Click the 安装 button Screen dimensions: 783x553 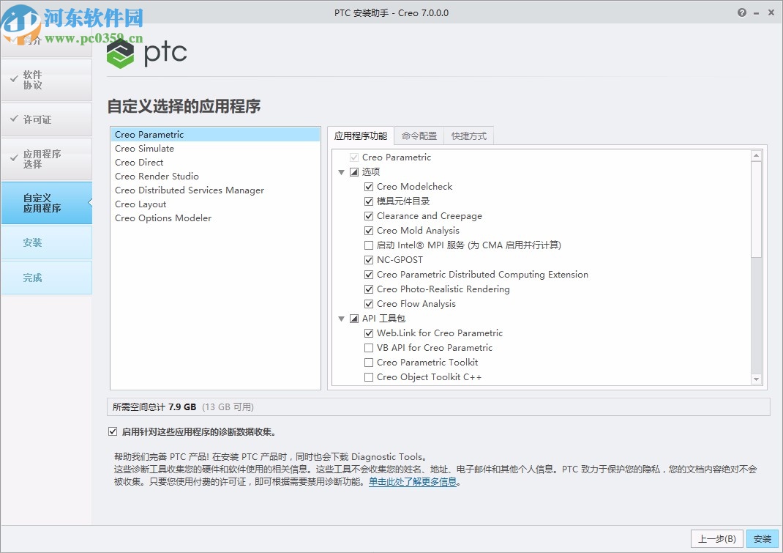pyautogui.click(x=762, y=538)
